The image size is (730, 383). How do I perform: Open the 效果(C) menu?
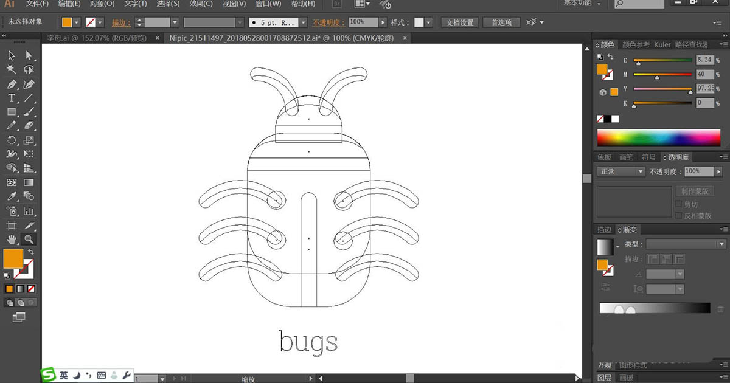pyautogui.click(x=201, y=4)
